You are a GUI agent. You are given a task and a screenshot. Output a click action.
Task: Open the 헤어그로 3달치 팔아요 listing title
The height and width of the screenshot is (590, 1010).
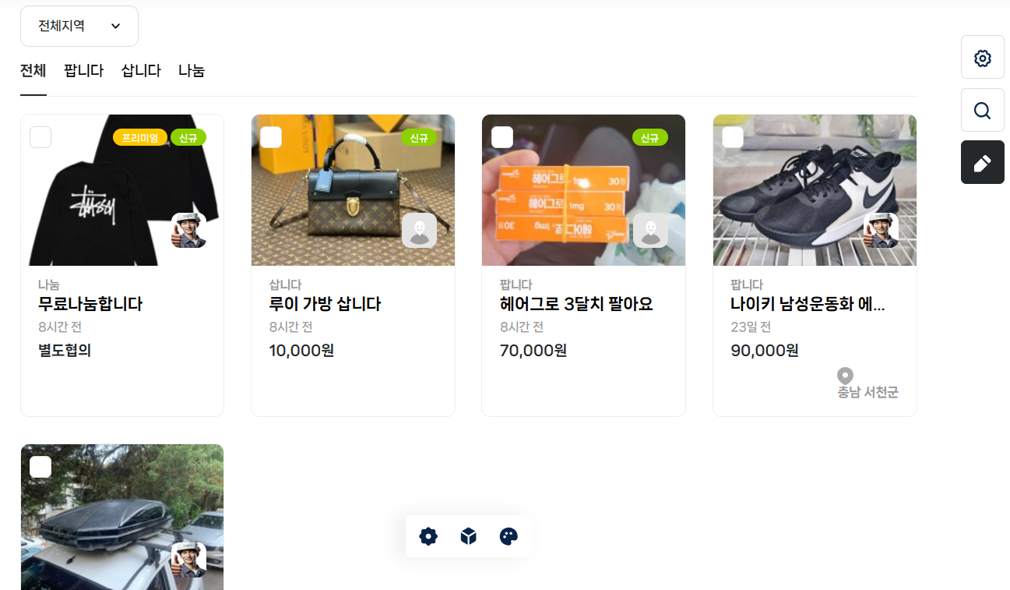pyautogui.click(x=576, y=304)
